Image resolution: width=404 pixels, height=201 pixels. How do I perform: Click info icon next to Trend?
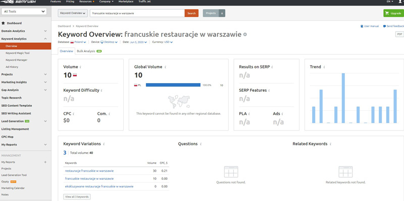(324, 67)
